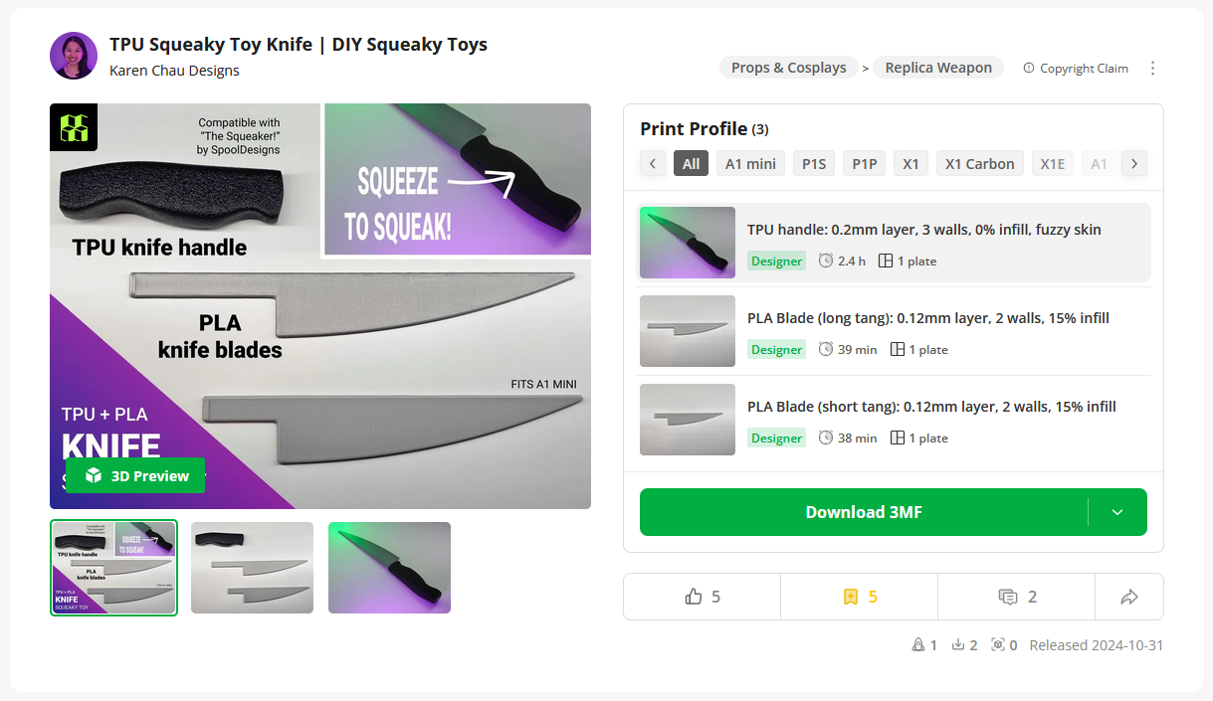Expand the Download 3MF dropdown arrow

(x=1117, y=512)
